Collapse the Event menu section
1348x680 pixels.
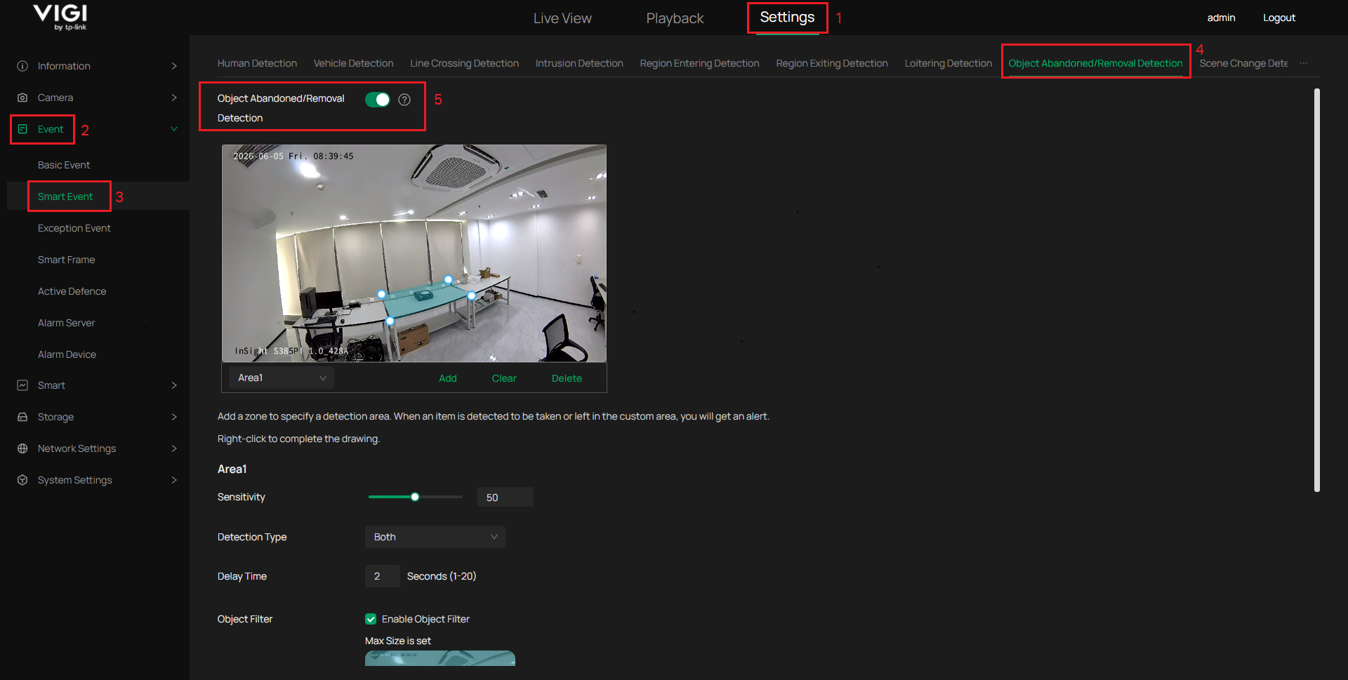click(174, 129)
